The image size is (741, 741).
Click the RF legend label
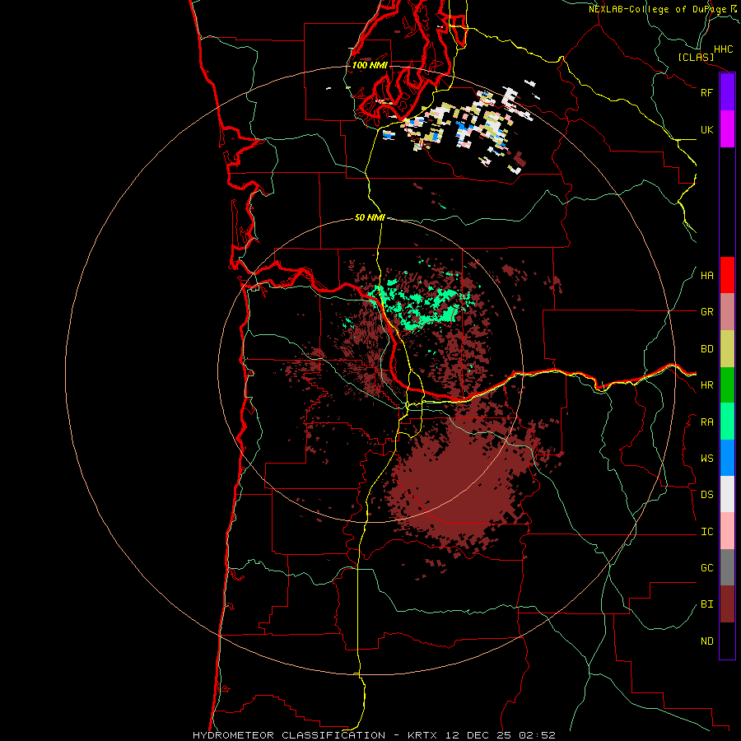(x=706, y=92)
